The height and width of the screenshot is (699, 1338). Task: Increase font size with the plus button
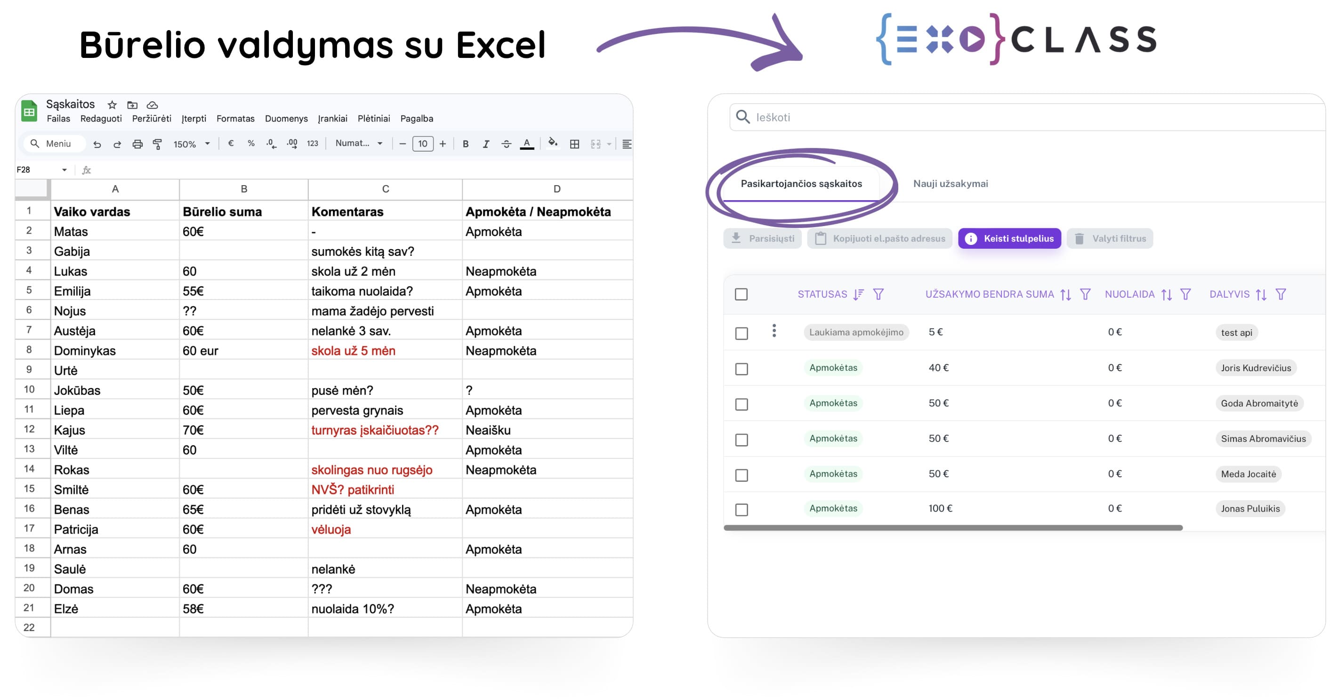[x=443, y=144]
